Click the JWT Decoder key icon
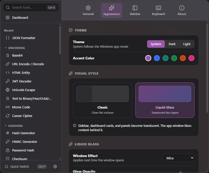The image size is (209, 173). point(8,81)
